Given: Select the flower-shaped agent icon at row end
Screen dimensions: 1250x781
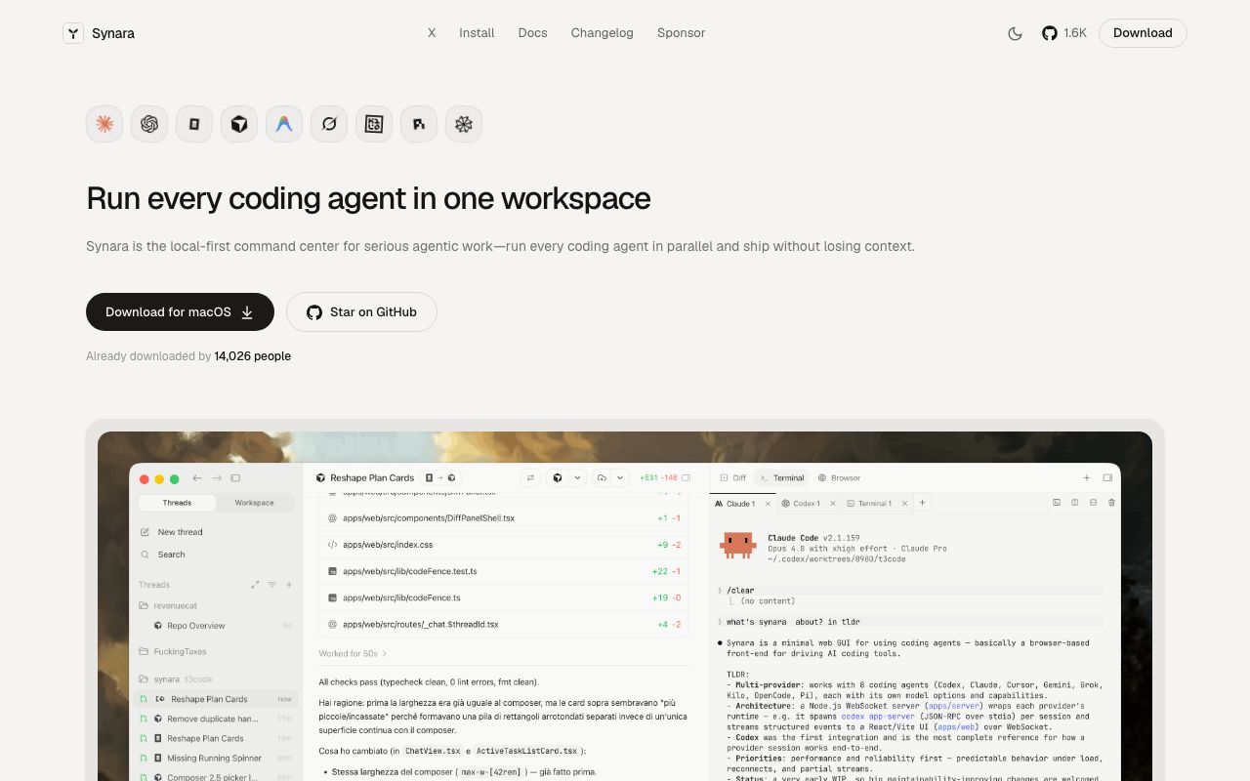Looking at the screenshot, I should (464, 124).
